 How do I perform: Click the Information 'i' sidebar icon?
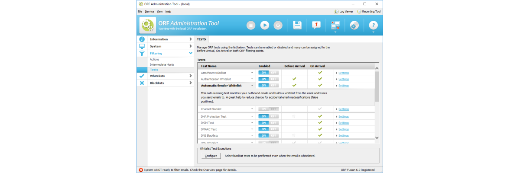(142, 39)
